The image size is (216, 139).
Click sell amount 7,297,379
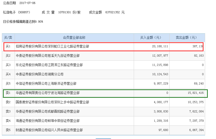click(x=196, y=121)
